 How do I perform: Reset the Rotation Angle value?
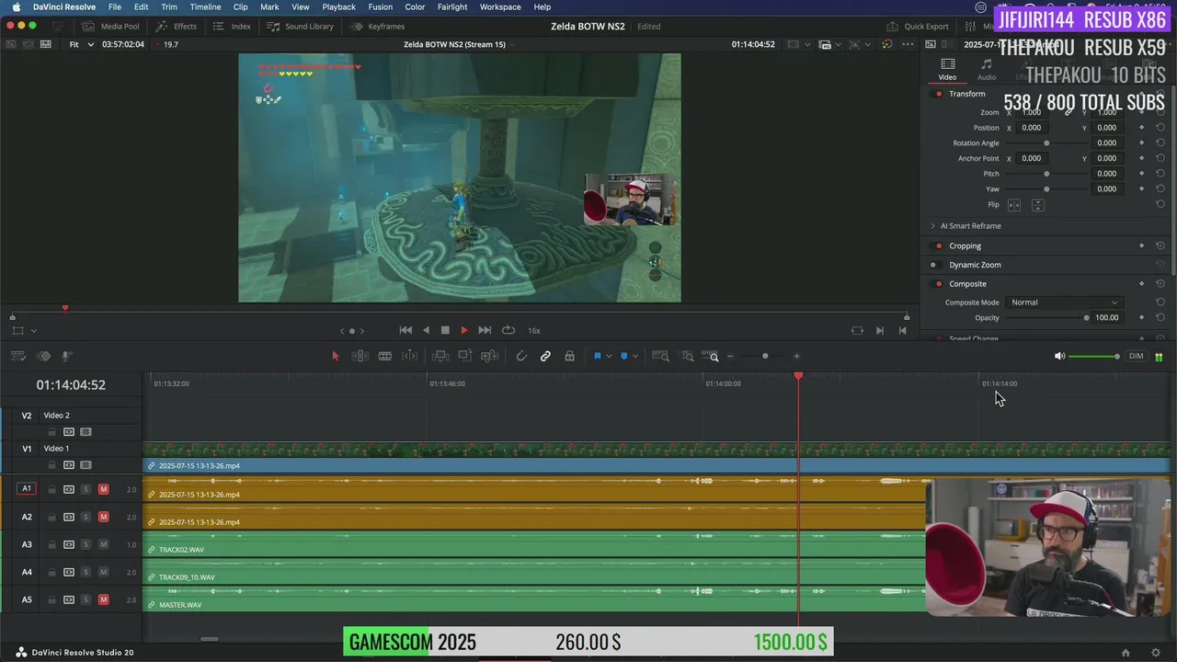(1160, 143)
